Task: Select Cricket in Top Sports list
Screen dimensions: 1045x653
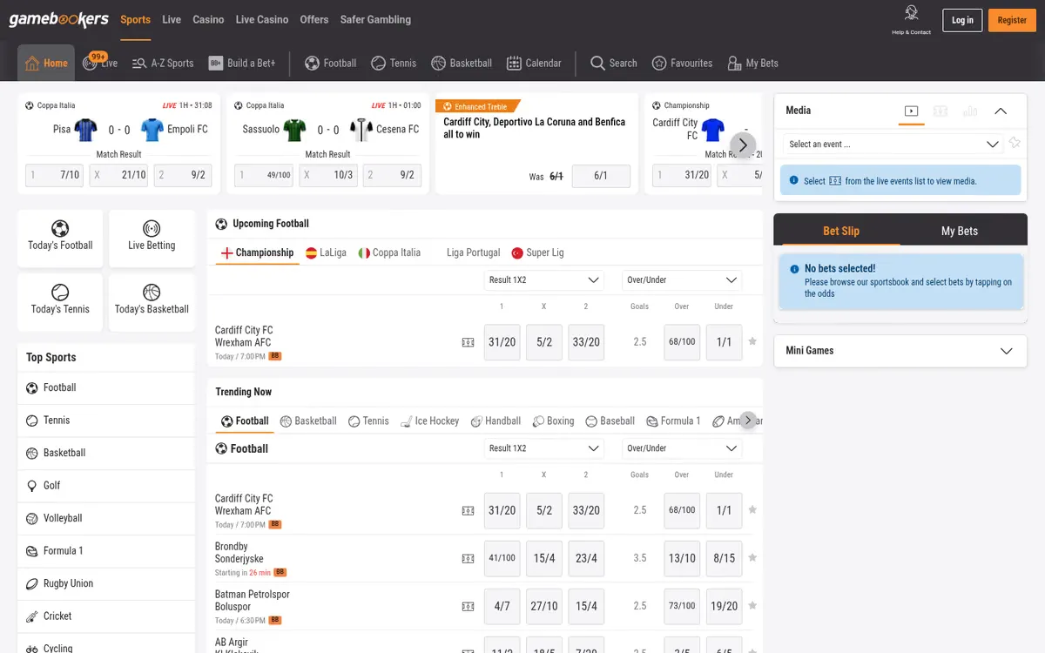Action: click(x=106, y=616)
